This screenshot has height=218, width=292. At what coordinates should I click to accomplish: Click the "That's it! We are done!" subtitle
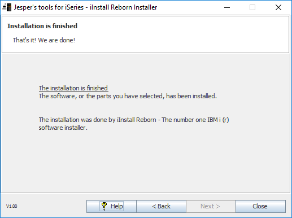(44, 40)
